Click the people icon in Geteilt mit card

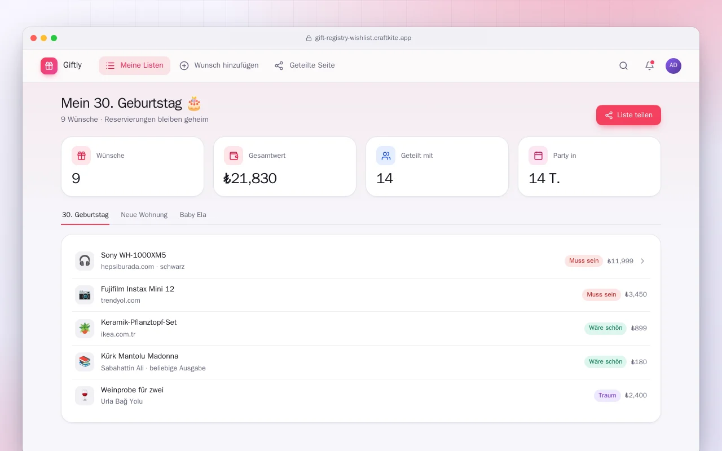pyautogui.click(x=386, y=156)
